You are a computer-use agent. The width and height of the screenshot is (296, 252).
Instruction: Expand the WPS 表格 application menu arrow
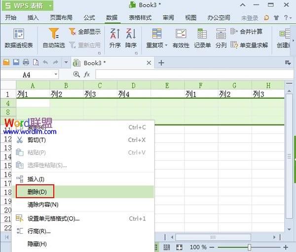[x=50, y=5]
